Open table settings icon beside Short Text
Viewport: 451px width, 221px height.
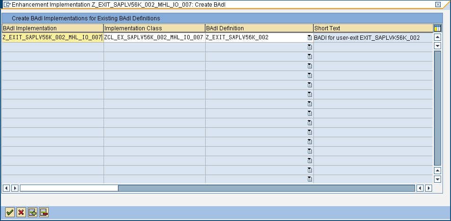(x=437, y=28)
